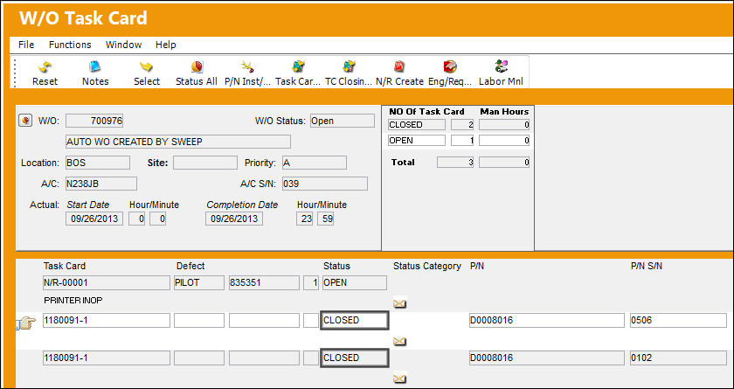Click the Priority field showing A
Screen dimensions: 734x389
pos(315,163)
